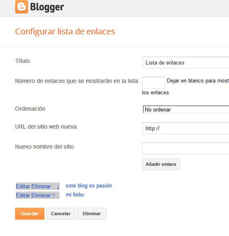Click the 'Número de enlaces que se mostrarán' label
The image size is (229, 236).
click(x=77, y=81)
